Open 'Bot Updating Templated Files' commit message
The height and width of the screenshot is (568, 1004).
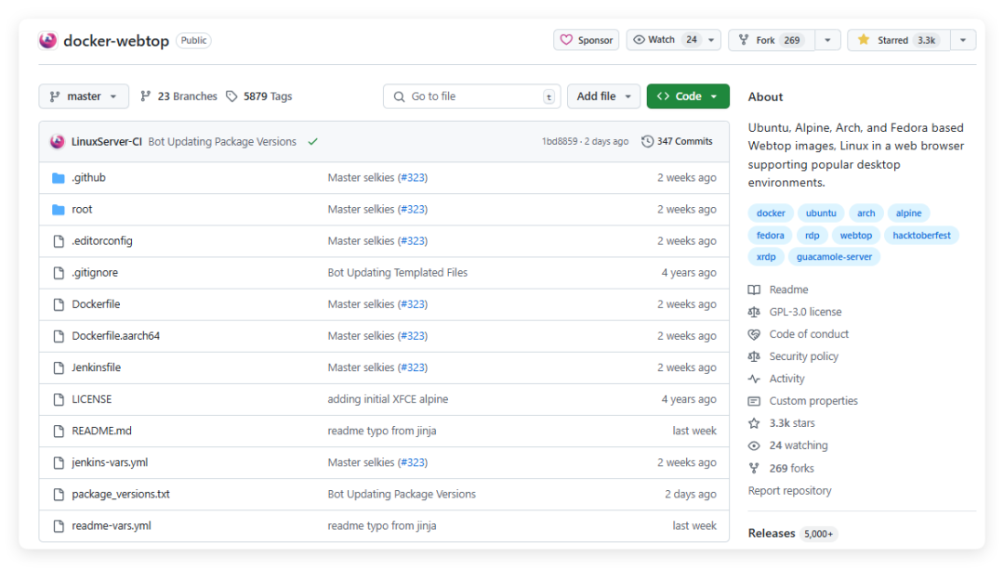coord(398,273)
